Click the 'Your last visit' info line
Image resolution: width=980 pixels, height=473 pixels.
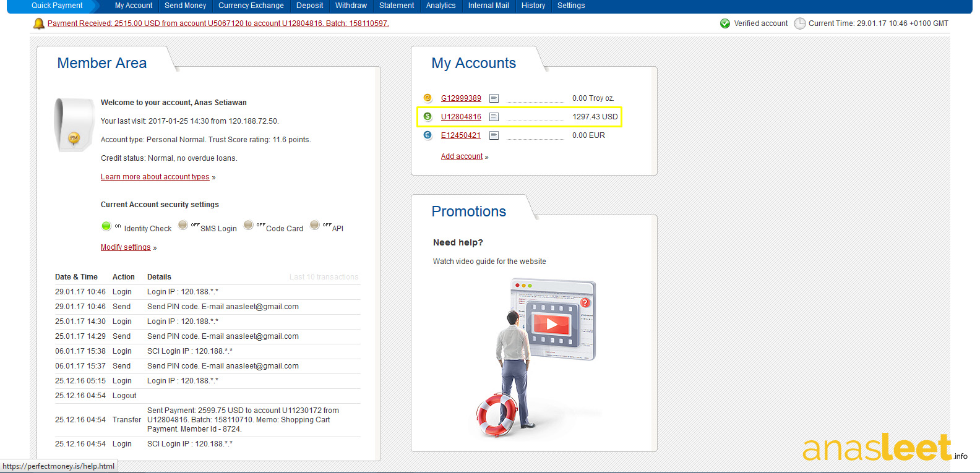(190, 121)
